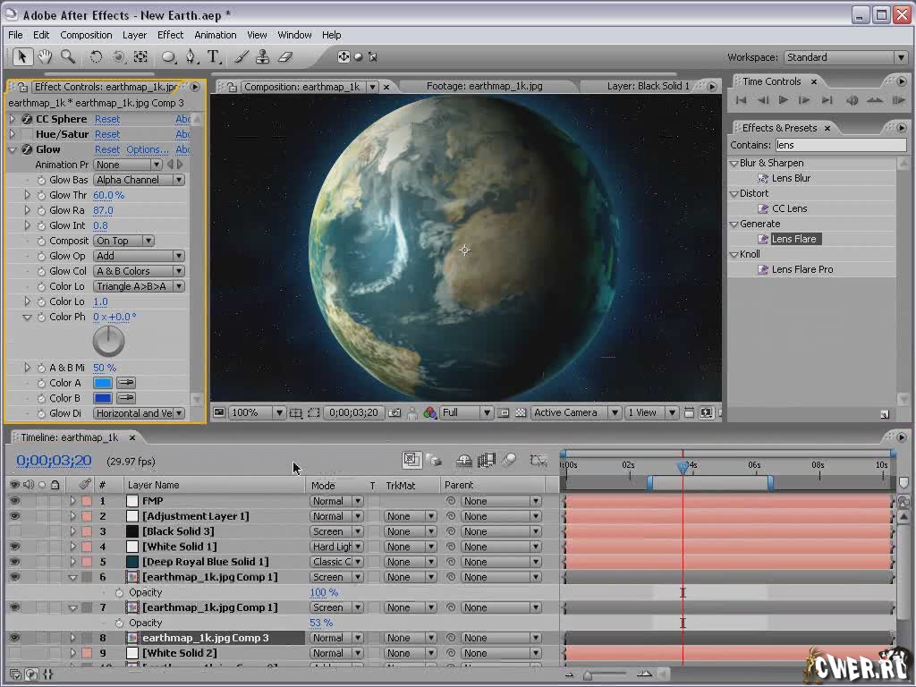The height and width of the screenshot is (687, 916).
Task: Select the Zoom magnifier tool
Action: coord(68,56)
